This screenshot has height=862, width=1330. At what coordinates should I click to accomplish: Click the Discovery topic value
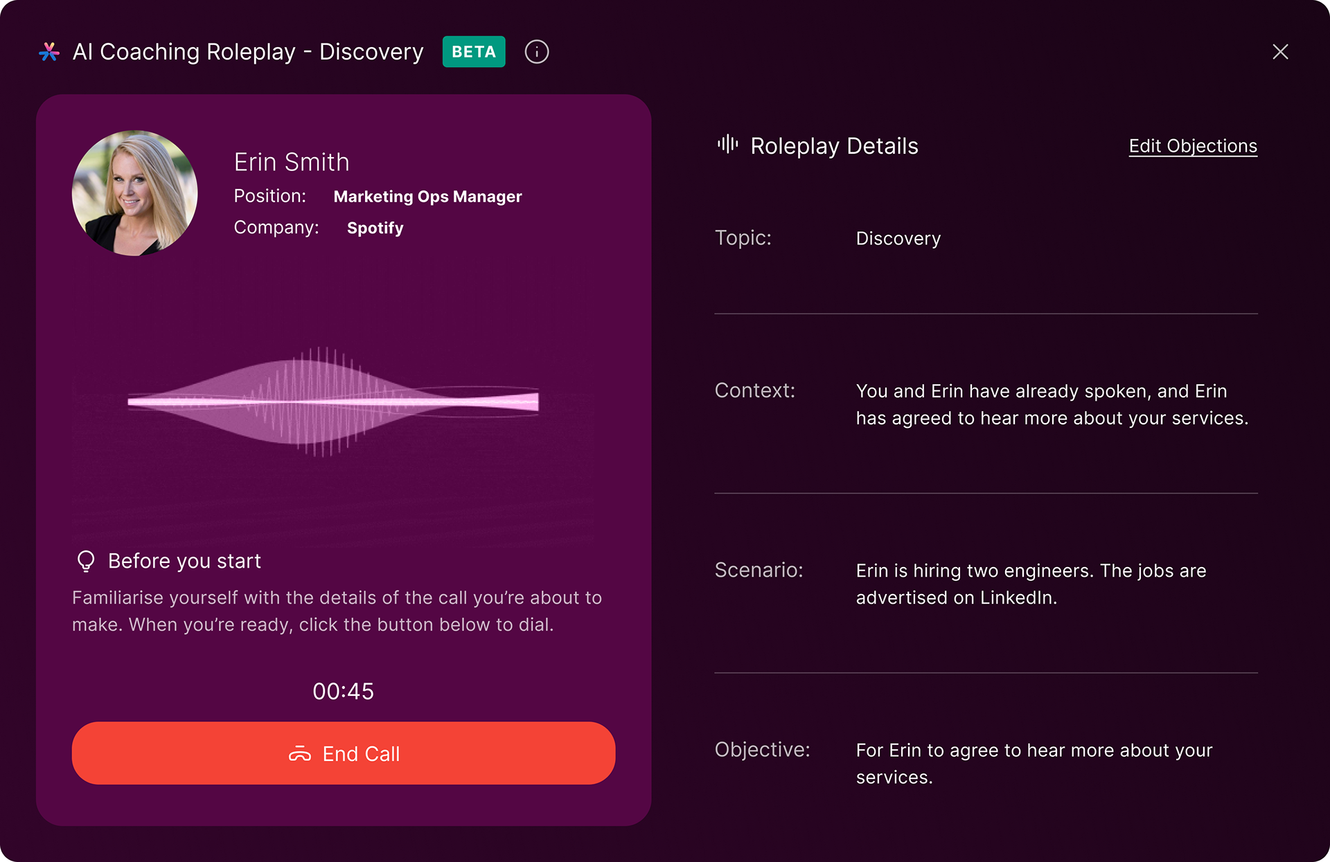(898, 238)
